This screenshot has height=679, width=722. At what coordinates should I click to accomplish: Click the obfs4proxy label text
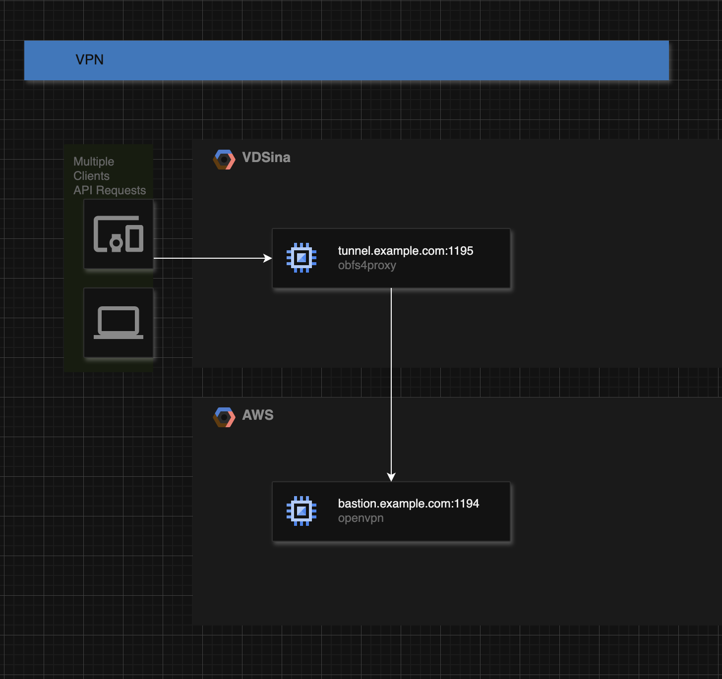pos(367,266)
